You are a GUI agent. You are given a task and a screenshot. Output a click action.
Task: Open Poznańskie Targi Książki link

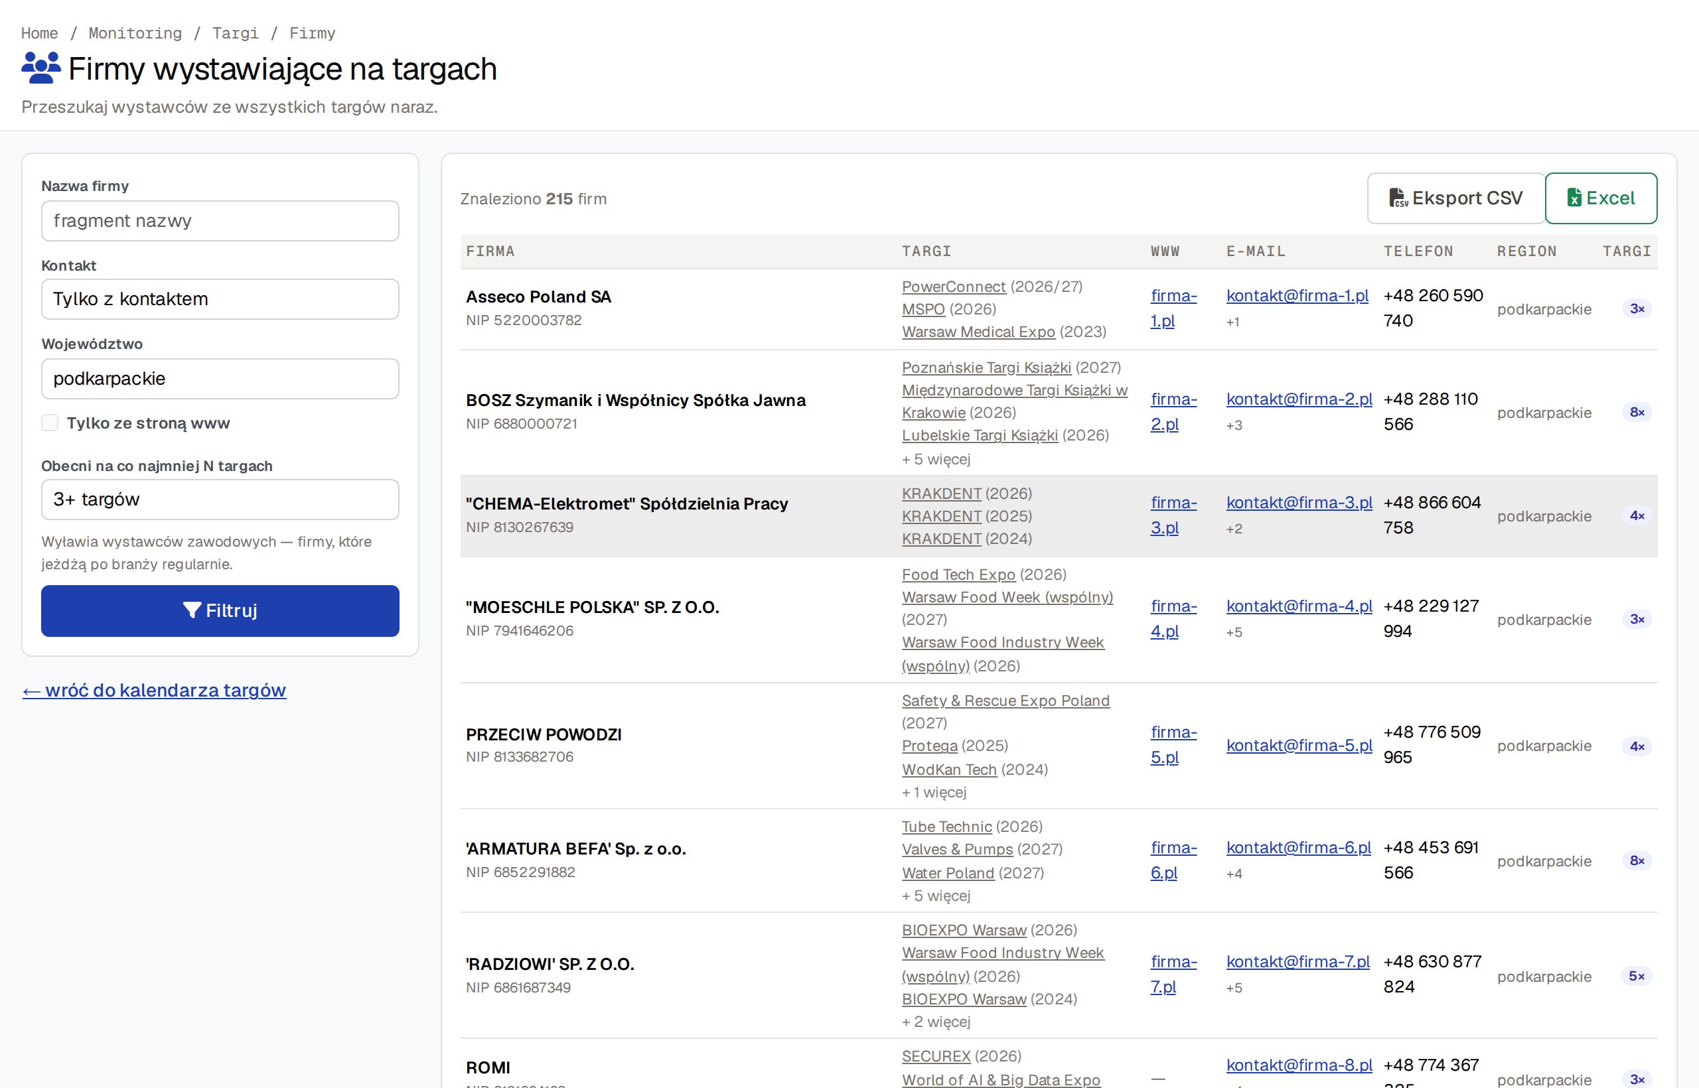[x=986, y=368]
